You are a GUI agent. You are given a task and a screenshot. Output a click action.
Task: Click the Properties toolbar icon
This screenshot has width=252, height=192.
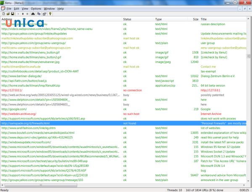[x=44, y=13]
